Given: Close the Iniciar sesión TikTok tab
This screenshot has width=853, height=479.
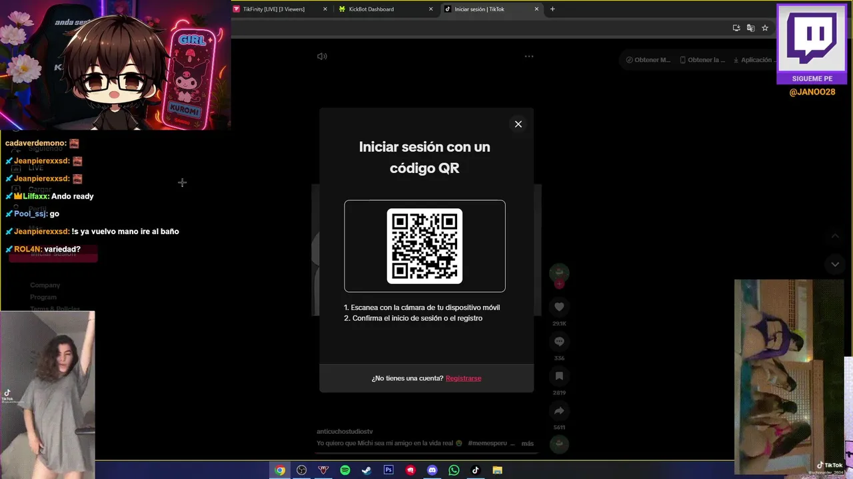Looking at the screenshot, I should point(536,9).
